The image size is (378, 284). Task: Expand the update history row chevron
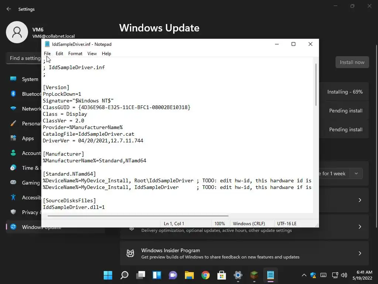click(360, 200)
